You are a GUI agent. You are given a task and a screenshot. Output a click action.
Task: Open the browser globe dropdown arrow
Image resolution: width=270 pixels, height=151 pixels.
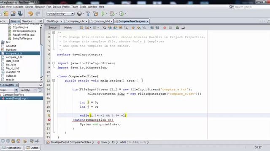click(x=84, y=13)
